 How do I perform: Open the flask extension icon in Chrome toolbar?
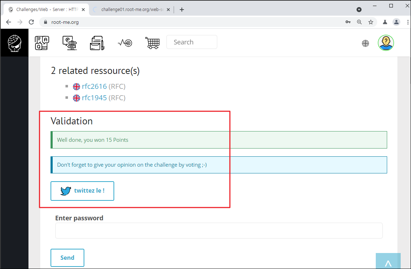click(x=385, y=22)
